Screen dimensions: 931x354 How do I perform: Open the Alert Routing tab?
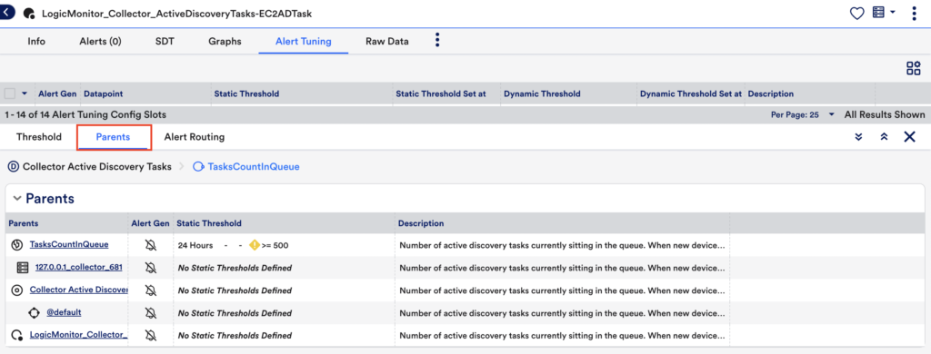[x=195, y=137]
